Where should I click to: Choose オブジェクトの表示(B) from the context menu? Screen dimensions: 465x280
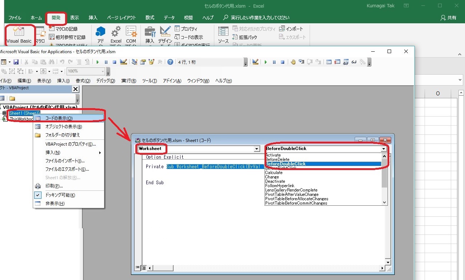[x=69, y=127]
